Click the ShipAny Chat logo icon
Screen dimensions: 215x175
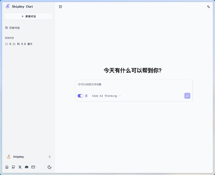click(7, 6)
